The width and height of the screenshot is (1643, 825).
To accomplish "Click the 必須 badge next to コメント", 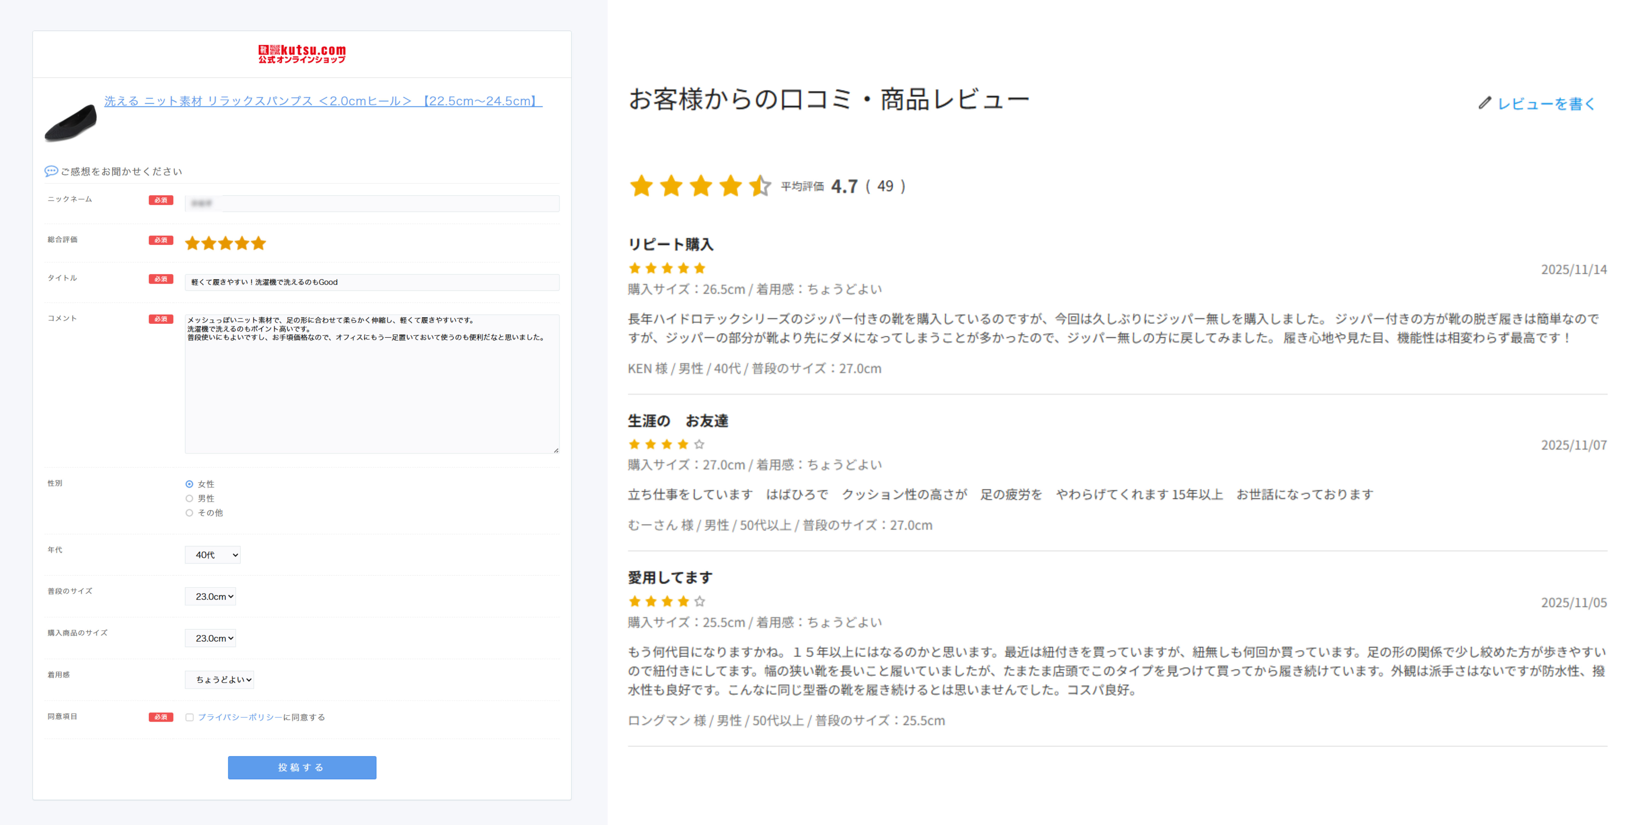I will pyautogui.click(x=161, y=318).
